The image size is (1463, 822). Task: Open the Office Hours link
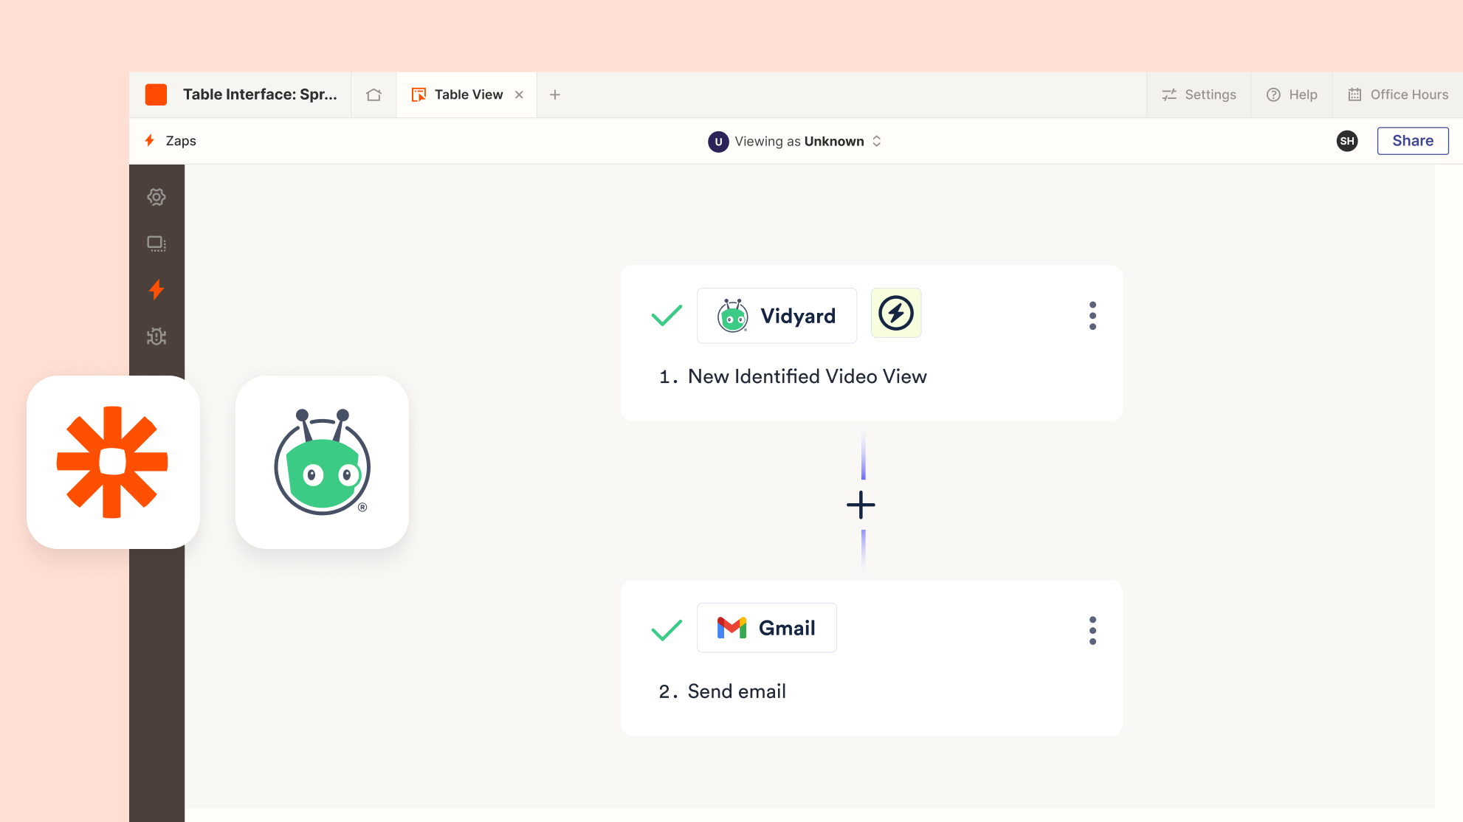pos(1398,94)
